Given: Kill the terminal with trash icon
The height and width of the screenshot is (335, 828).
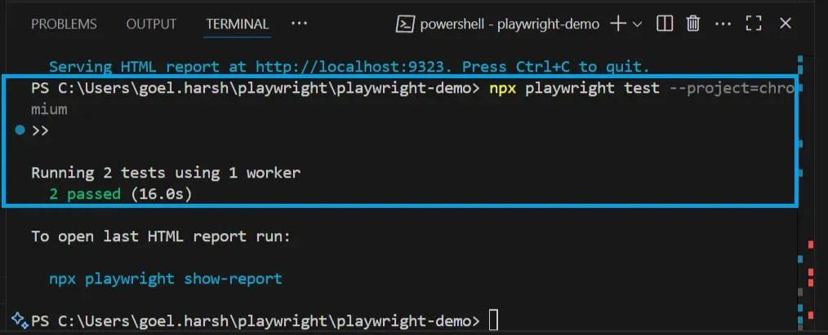Looking at the screenshot, I should pyautogui.click(x=692, y=24).
